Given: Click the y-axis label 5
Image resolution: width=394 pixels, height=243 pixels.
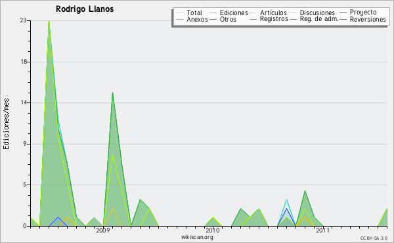Looking at the screenshot, I should [25, 185].
